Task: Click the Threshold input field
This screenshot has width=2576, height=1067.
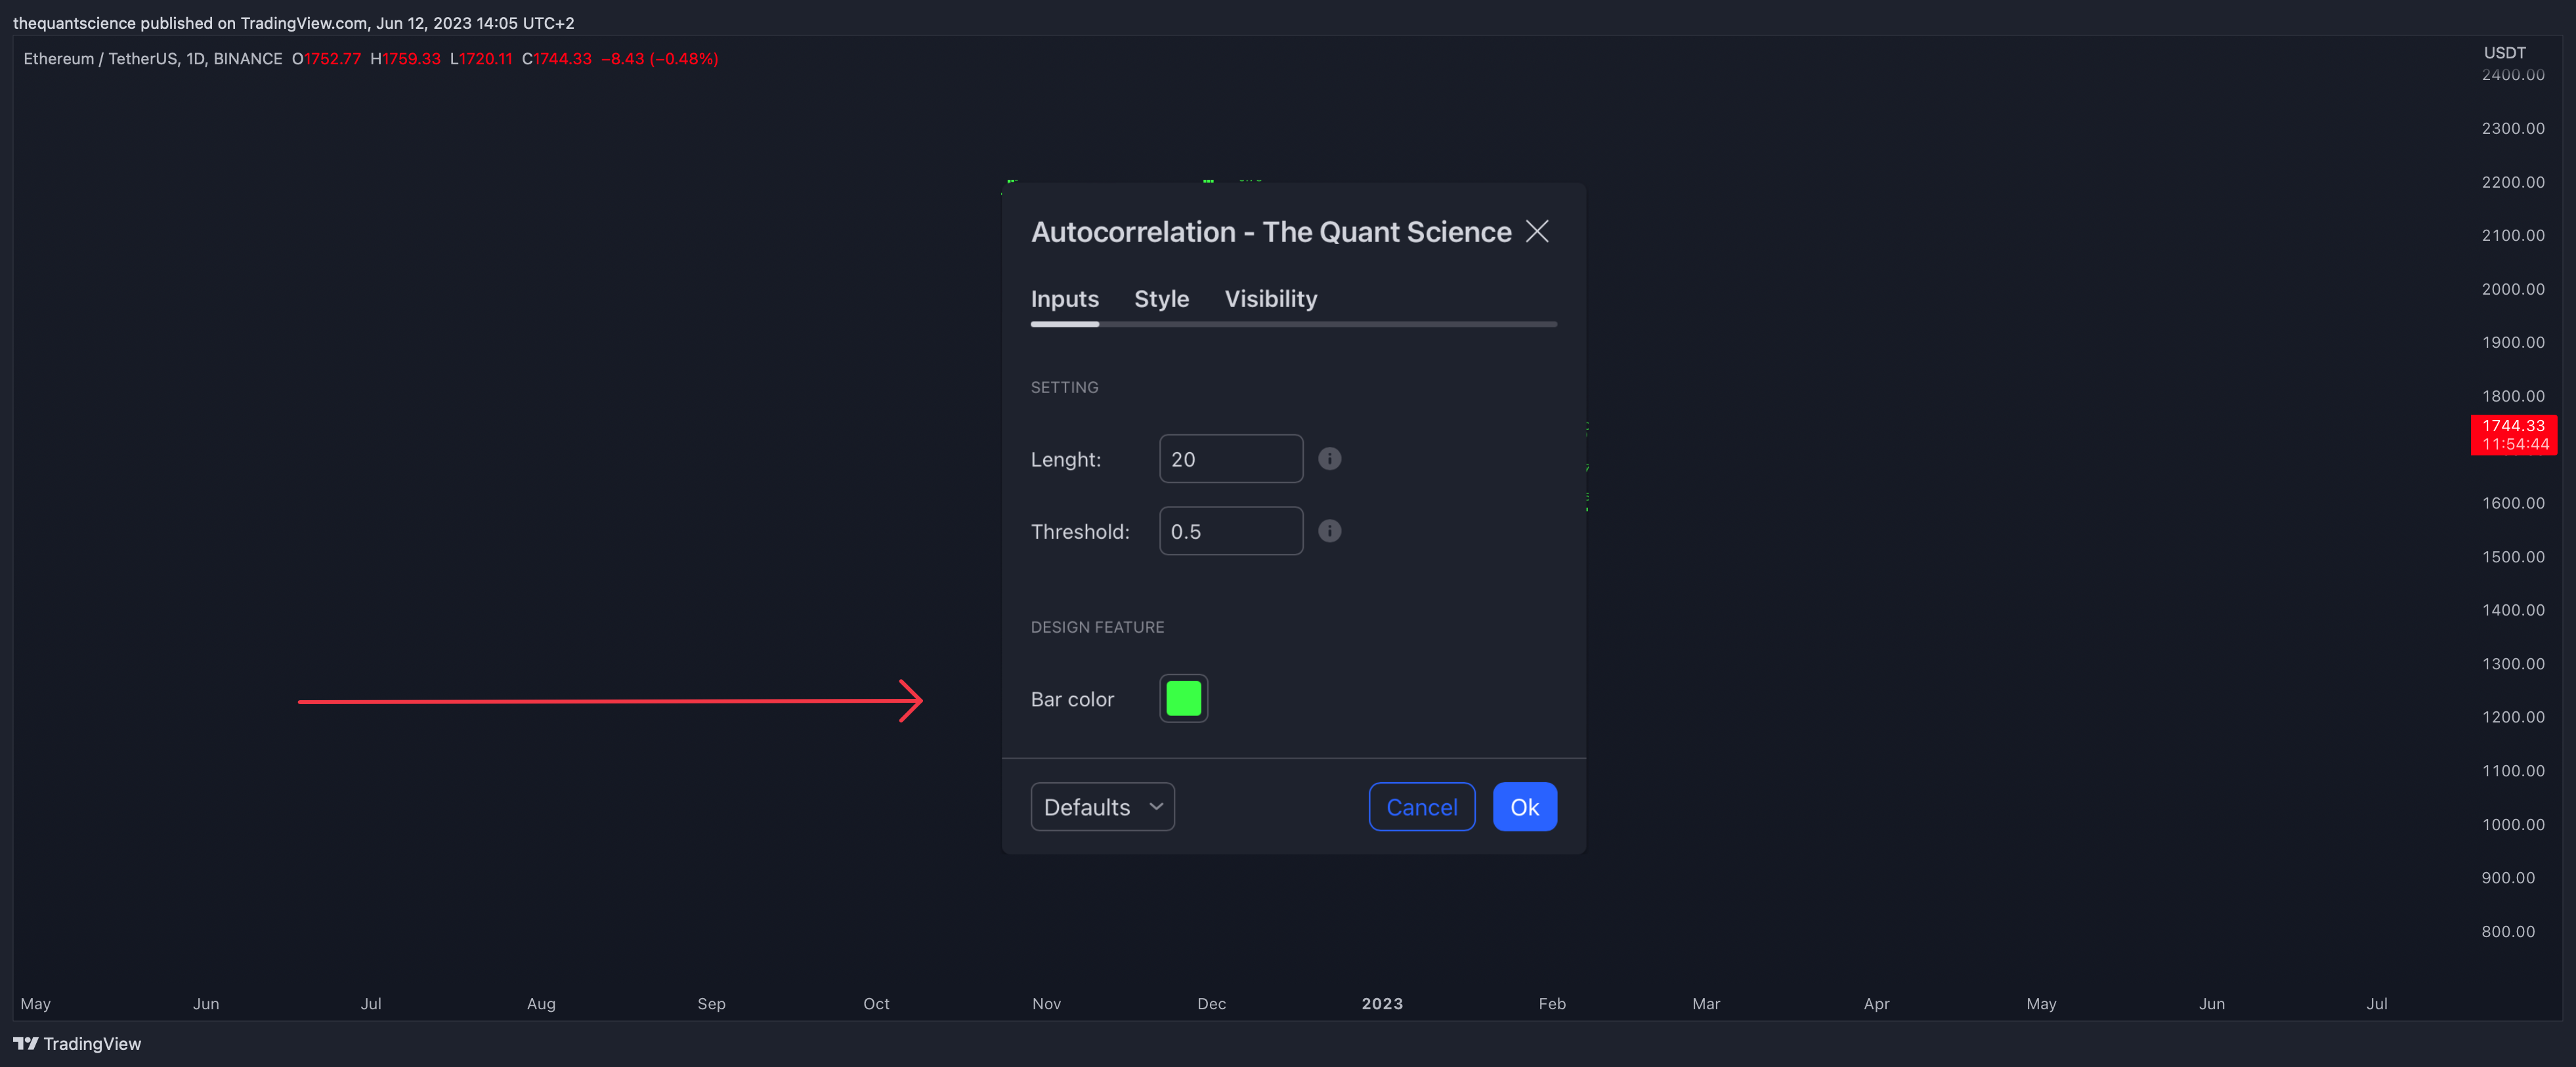Action: coord(1230,530)
